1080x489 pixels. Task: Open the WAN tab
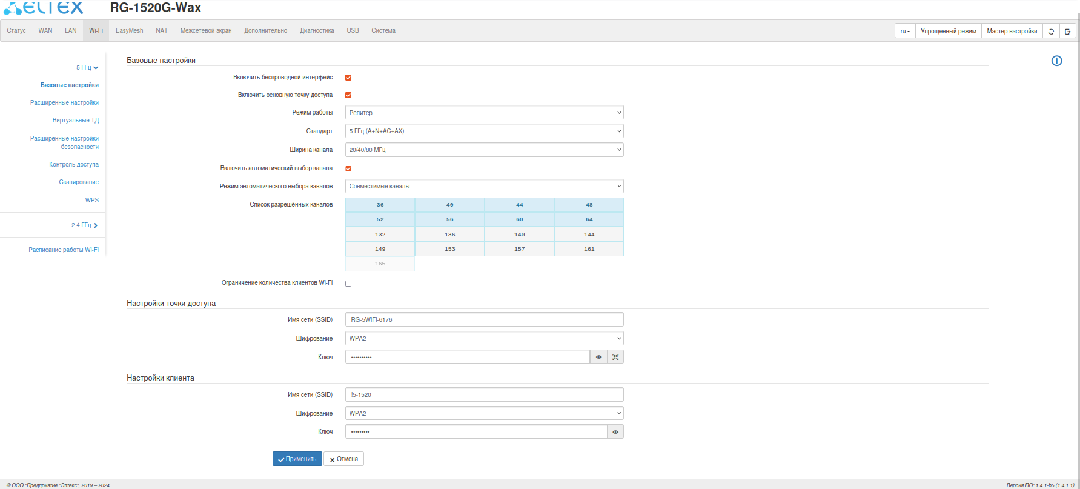[x=45, y=30]
